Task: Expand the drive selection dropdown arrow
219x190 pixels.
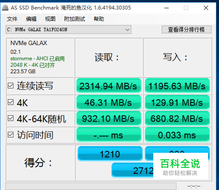Action: 127,30
